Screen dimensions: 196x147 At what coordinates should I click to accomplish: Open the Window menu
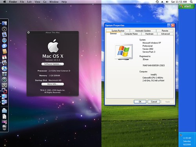point(54,2)
